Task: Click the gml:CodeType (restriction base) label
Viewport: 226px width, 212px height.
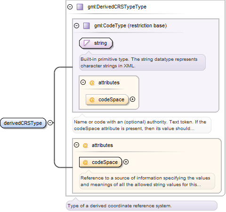Action: point(130,25)
